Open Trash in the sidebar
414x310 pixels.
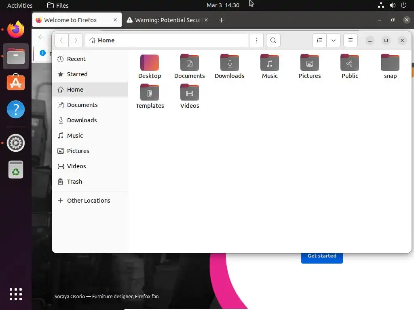pyautogui.click(x=90, y=182)
